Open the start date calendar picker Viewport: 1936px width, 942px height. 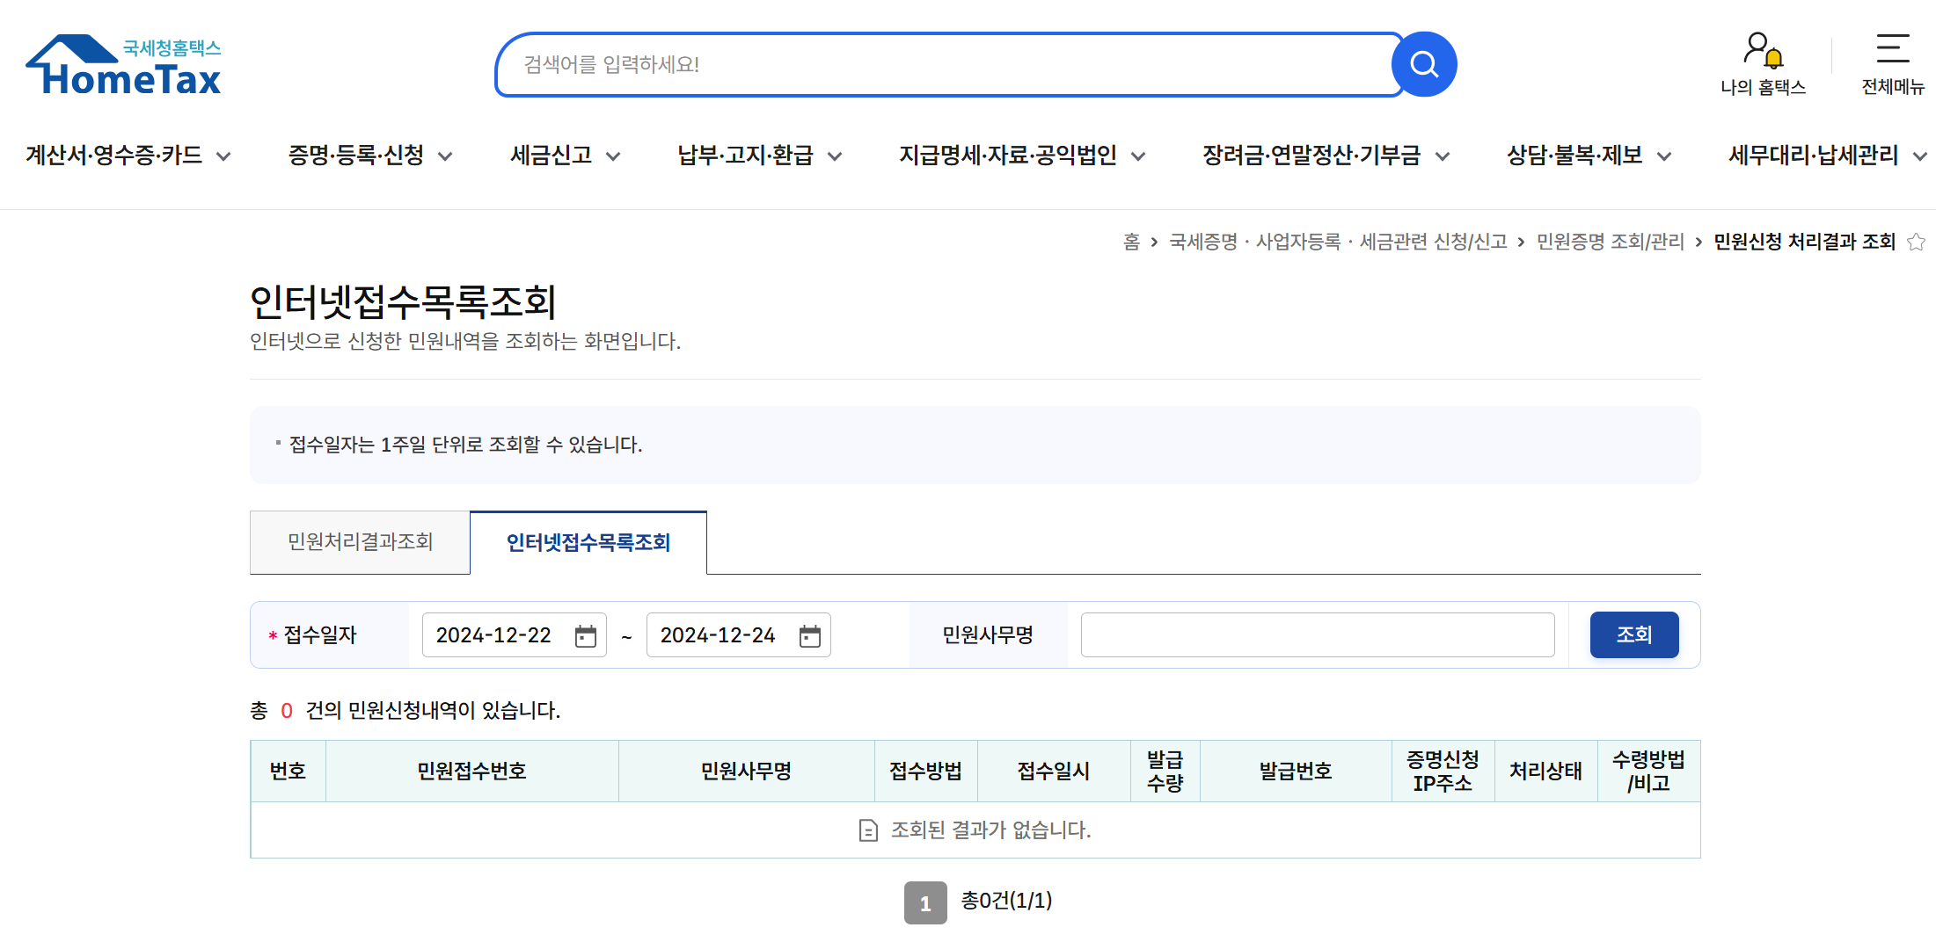pos(586,634)
